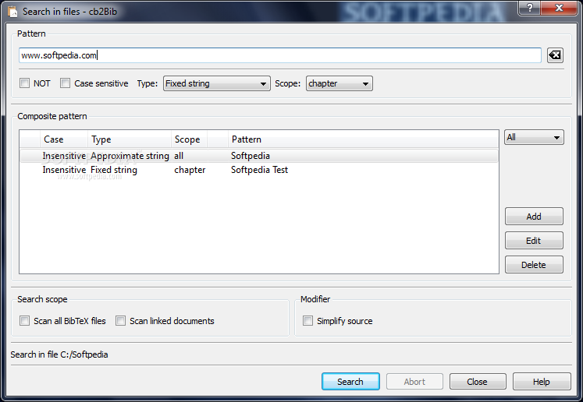Close the Search in files window

(x=559, y=8)
